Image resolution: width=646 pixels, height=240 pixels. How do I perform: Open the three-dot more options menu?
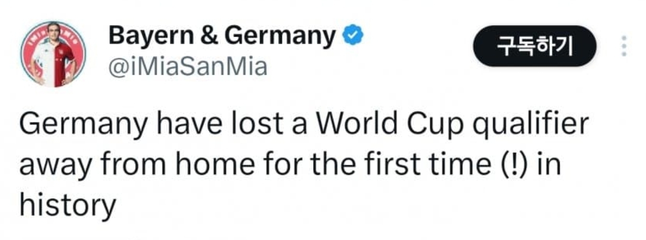point(623,46)
